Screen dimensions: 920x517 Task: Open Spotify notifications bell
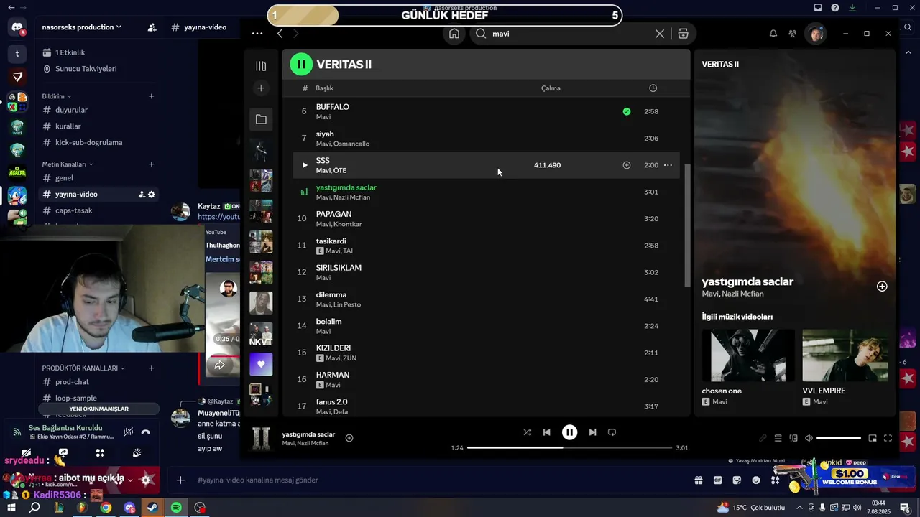(x=773, y=34)
